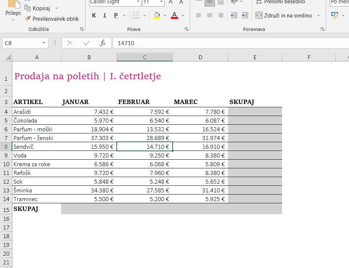Click the fx insert function icon
349x268 pixels.
point(103,43)
